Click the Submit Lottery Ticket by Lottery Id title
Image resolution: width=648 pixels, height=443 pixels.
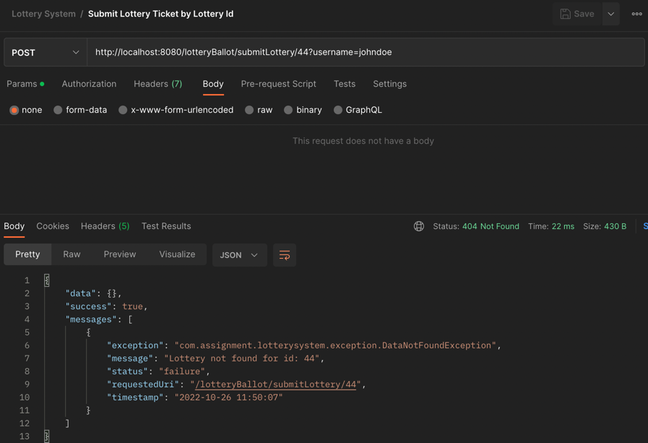click(161, 14)
